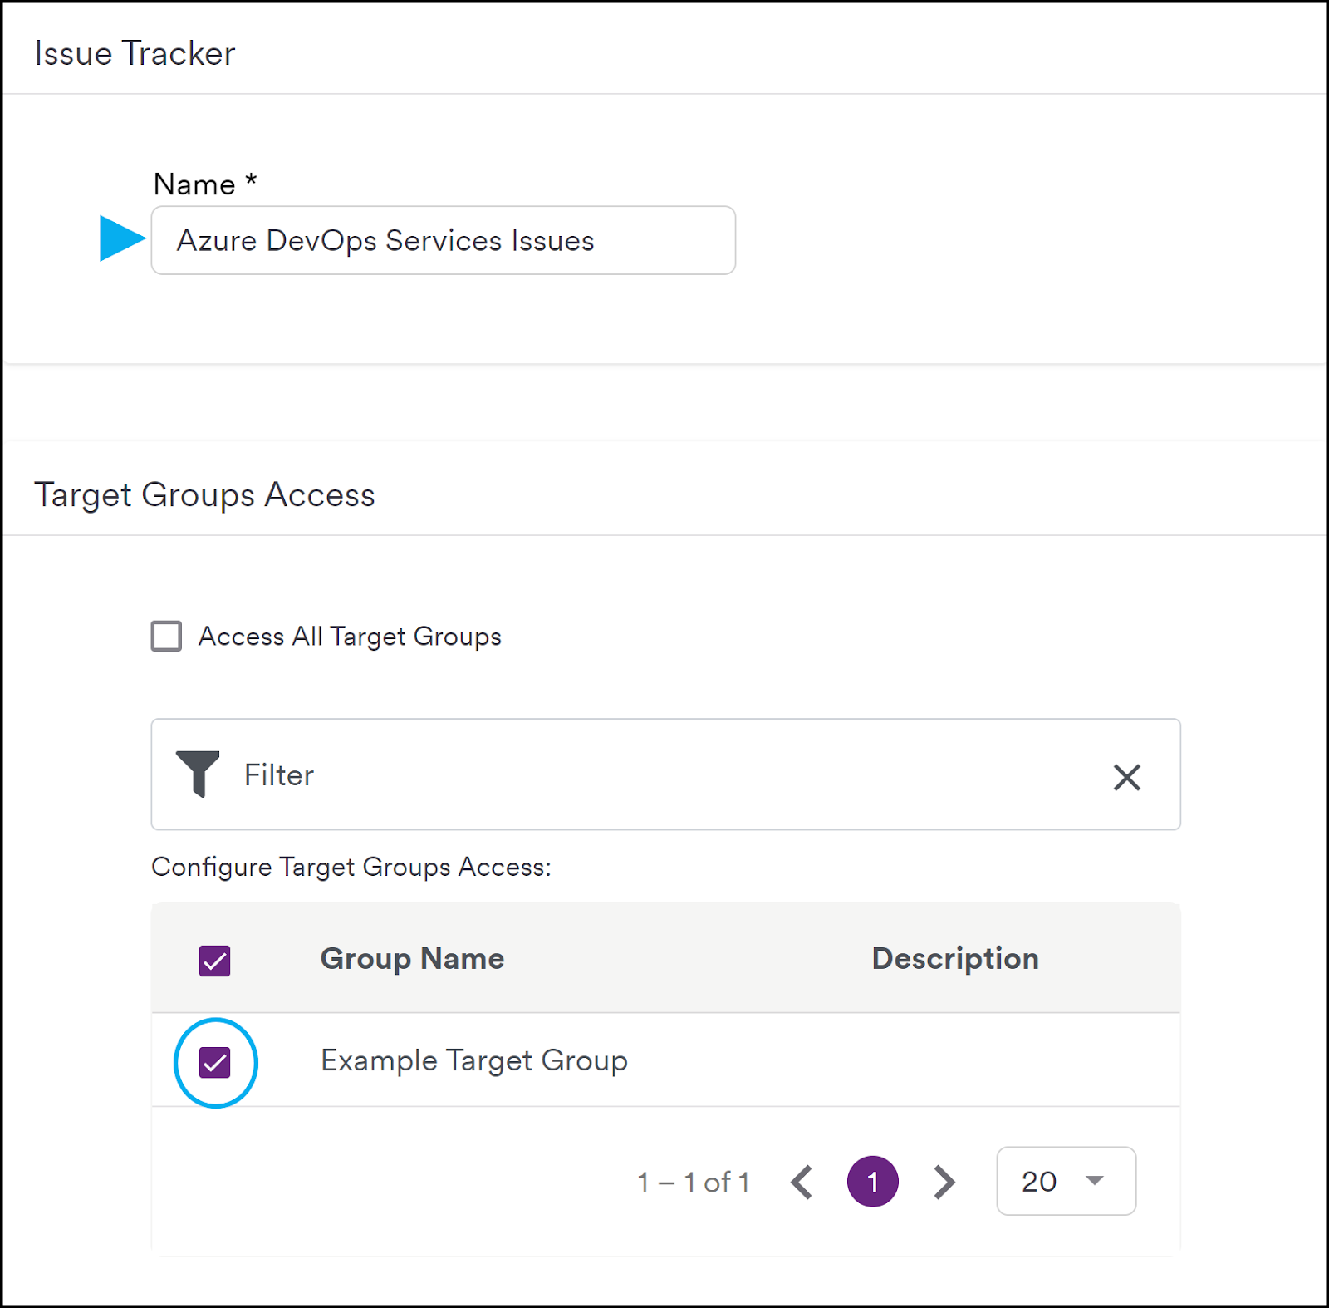The width and height of the screenshot is (1329, 1308).
Task: Uncheck Example Target Group checkbox
Action: [x=214, y=1062]
